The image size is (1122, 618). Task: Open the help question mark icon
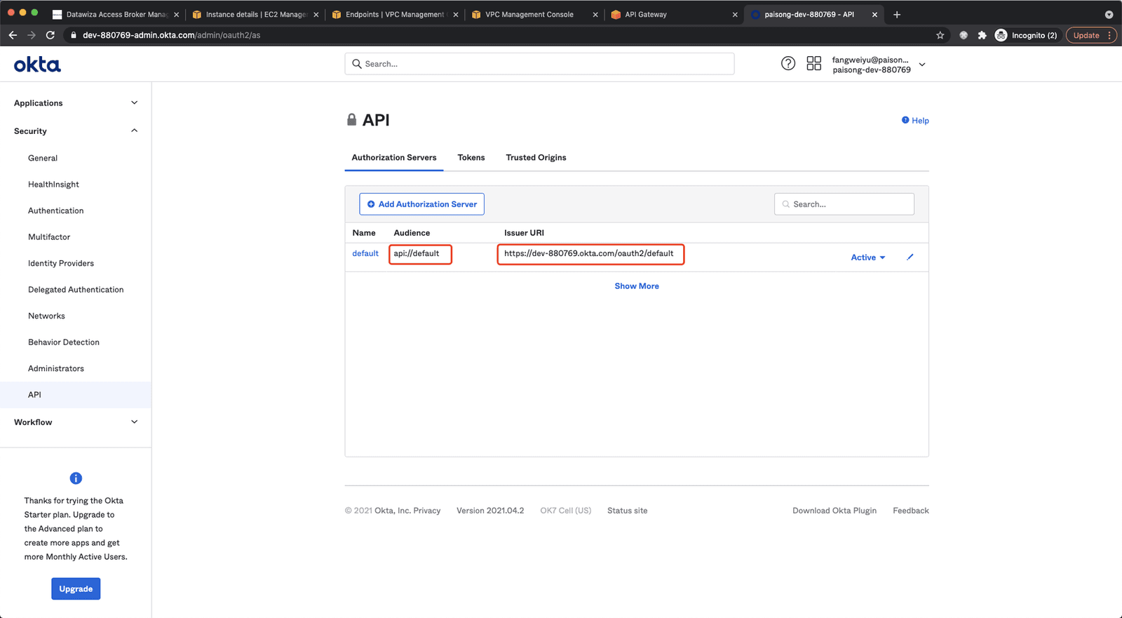pos(788,63)
